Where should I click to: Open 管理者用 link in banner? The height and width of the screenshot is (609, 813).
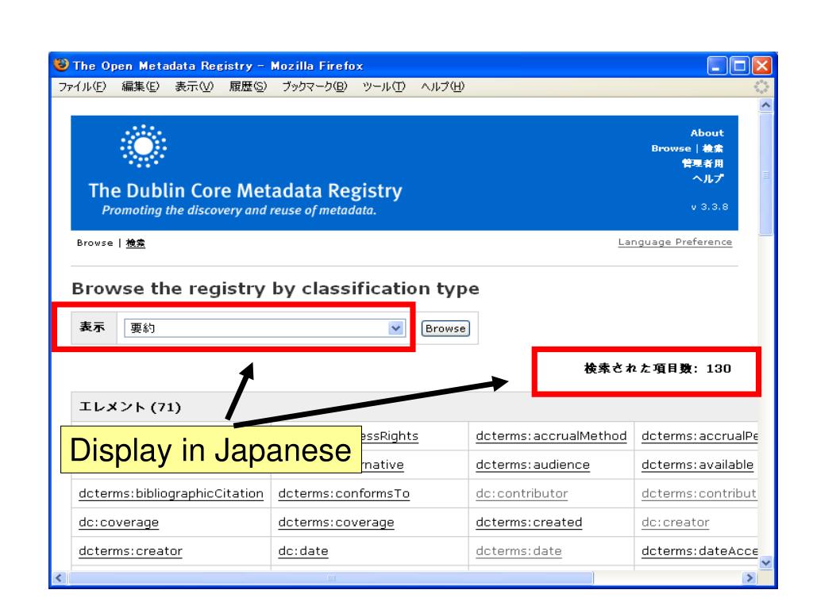pyautogui.click(x=703, y=163)
